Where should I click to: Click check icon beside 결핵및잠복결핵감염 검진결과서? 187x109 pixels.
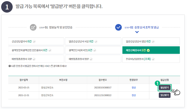pos(50,50)
